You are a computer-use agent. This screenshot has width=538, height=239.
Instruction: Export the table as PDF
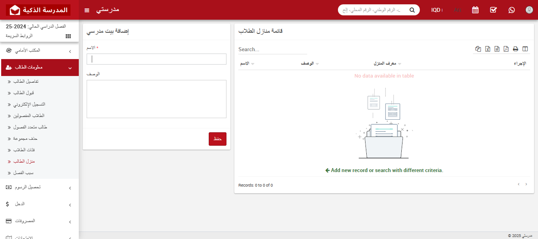click(506, 49)
